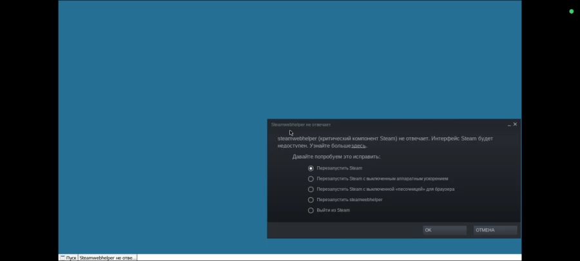
Task: Click the green status dot indicator
Action: (x=571, y=11)
